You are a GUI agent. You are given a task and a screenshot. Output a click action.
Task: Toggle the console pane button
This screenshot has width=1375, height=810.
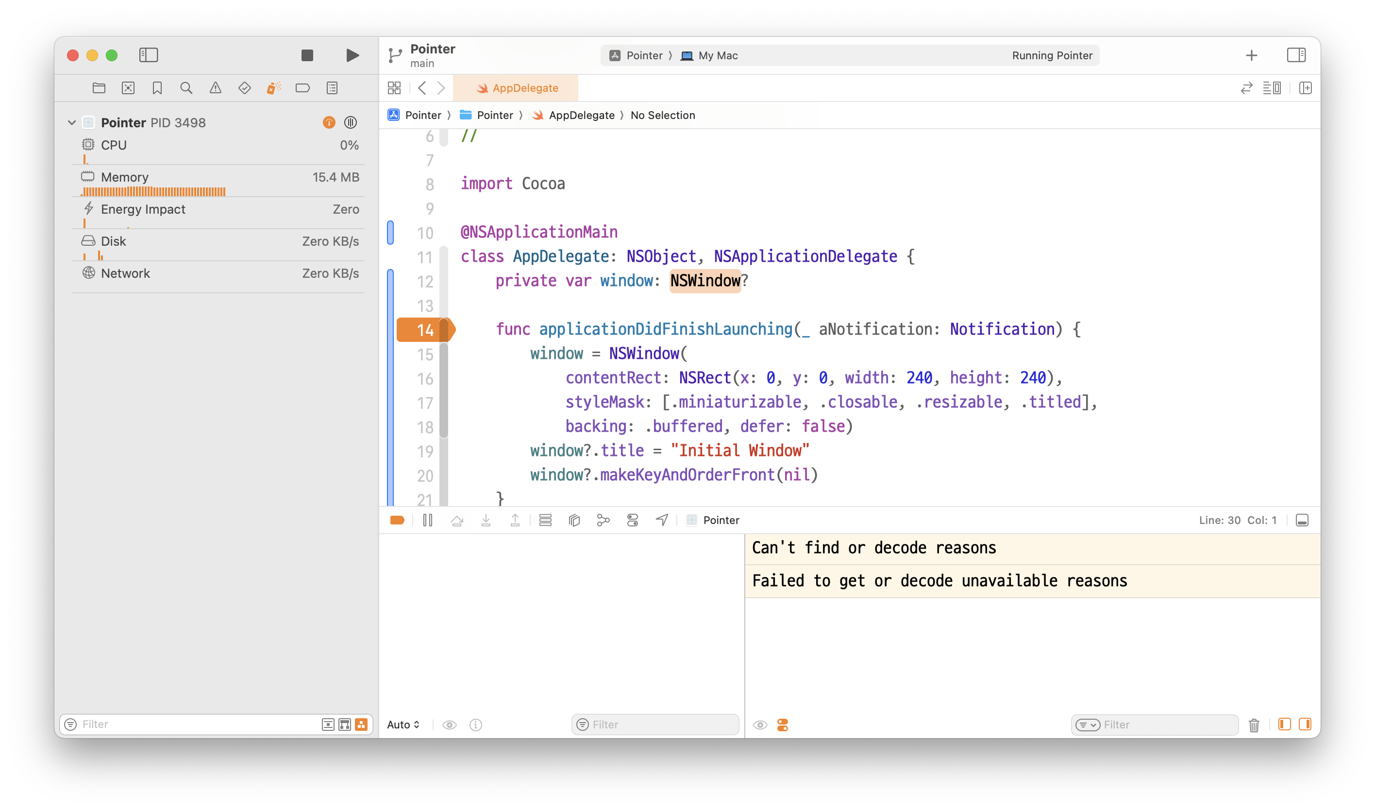pos(1305,725)
